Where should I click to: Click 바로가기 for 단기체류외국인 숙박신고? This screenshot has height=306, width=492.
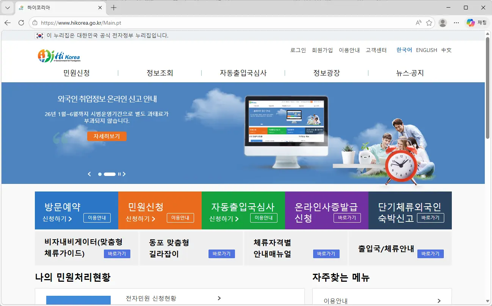pyautogui.click(x=431, y=218)
